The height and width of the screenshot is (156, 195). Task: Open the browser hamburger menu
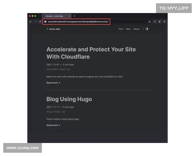point(164,22)
